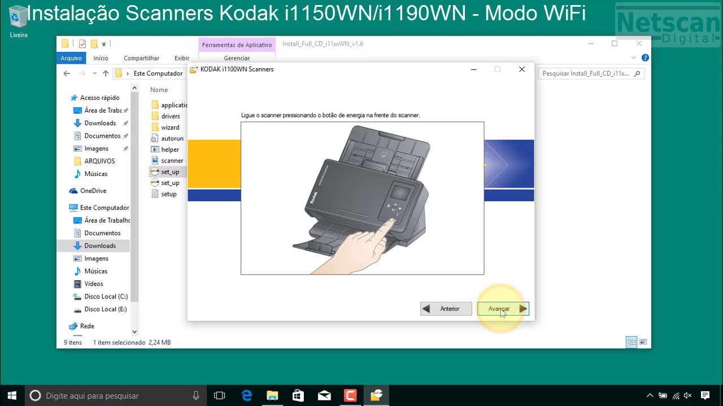
Task: Open Disco Local (E:) drive
Action: point(106,309)
